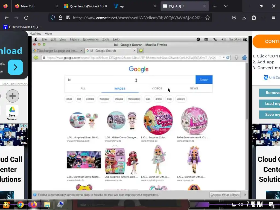This screenshot has height=210, width=280.
Task: Click the gray plus circle button
Action: click(x=13, y=96)
